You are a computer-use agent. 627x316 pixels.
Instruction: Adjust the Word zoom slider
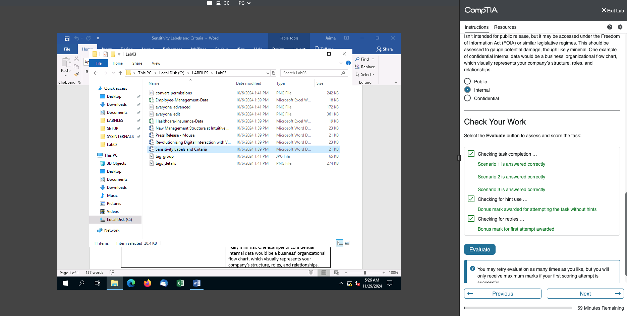[x=365, y=273]
